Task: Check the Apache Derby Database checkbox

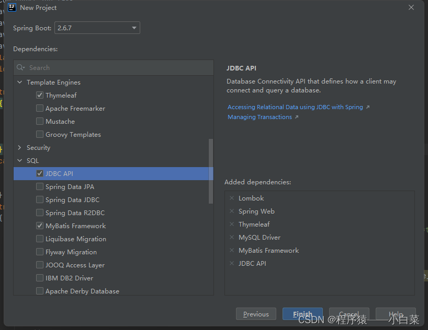Action: (40, 291)
